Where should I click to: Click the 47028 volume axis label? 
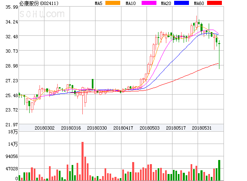pos(12,169)
